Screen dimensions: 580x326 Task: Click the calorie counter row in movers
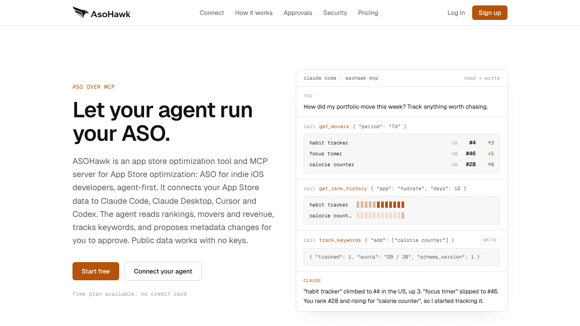[401, 164]
